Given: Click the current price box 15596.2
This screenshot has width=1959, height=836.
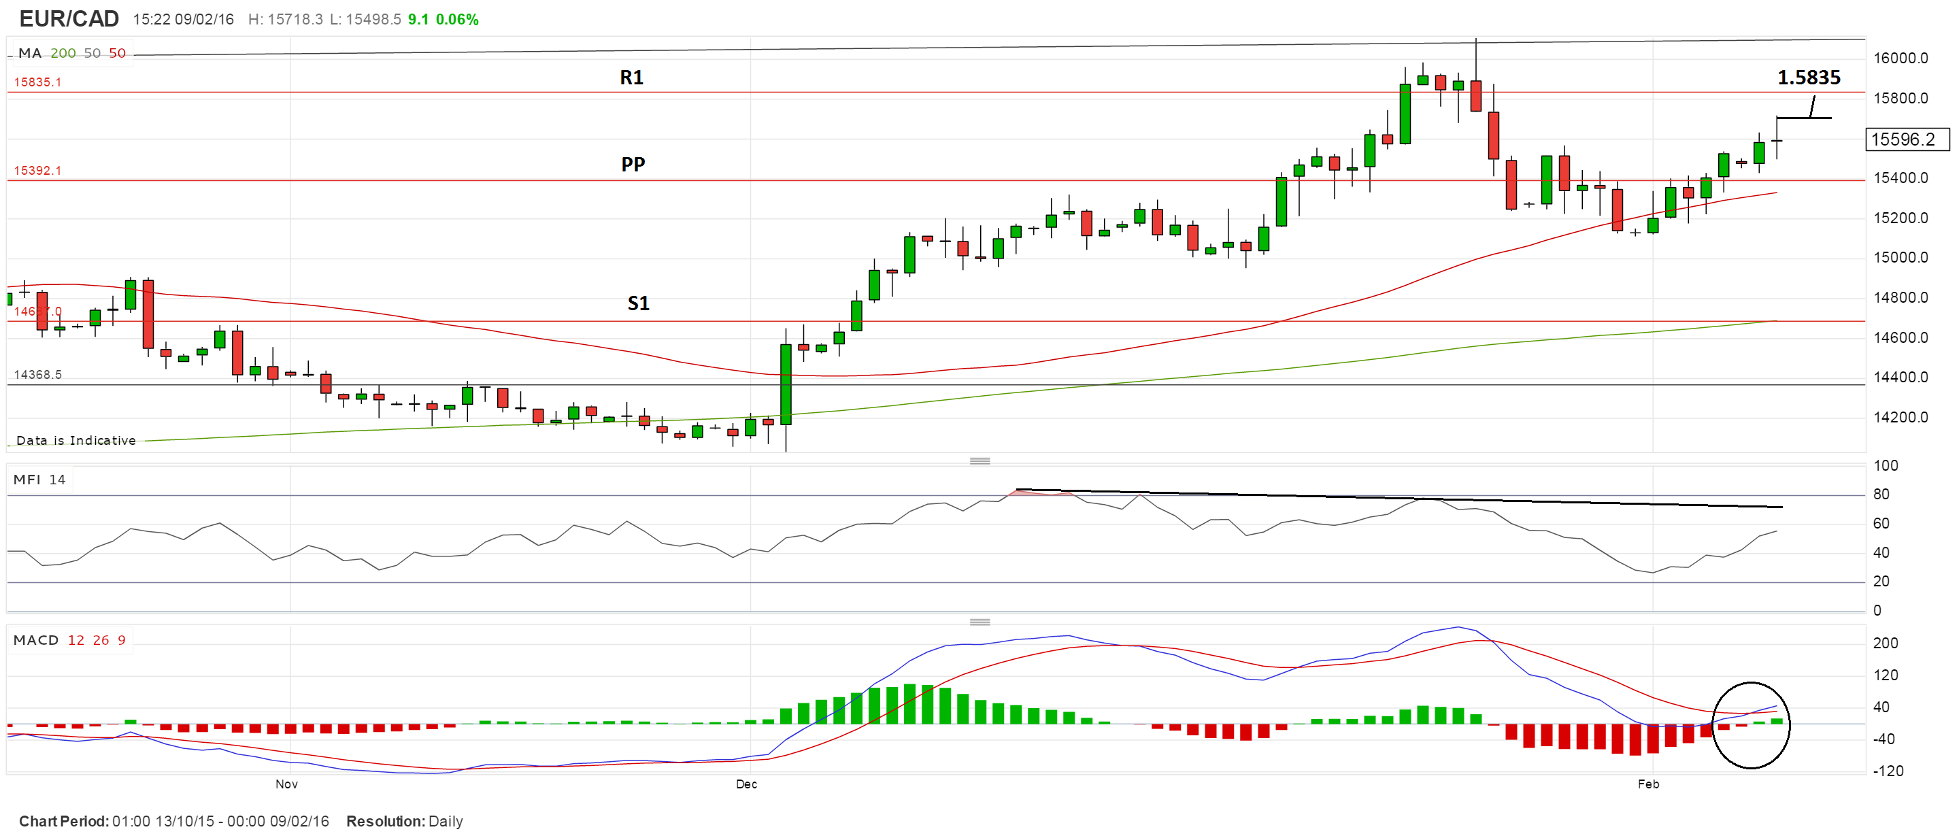Looking at the screenshot, I should click(1907, 139).
